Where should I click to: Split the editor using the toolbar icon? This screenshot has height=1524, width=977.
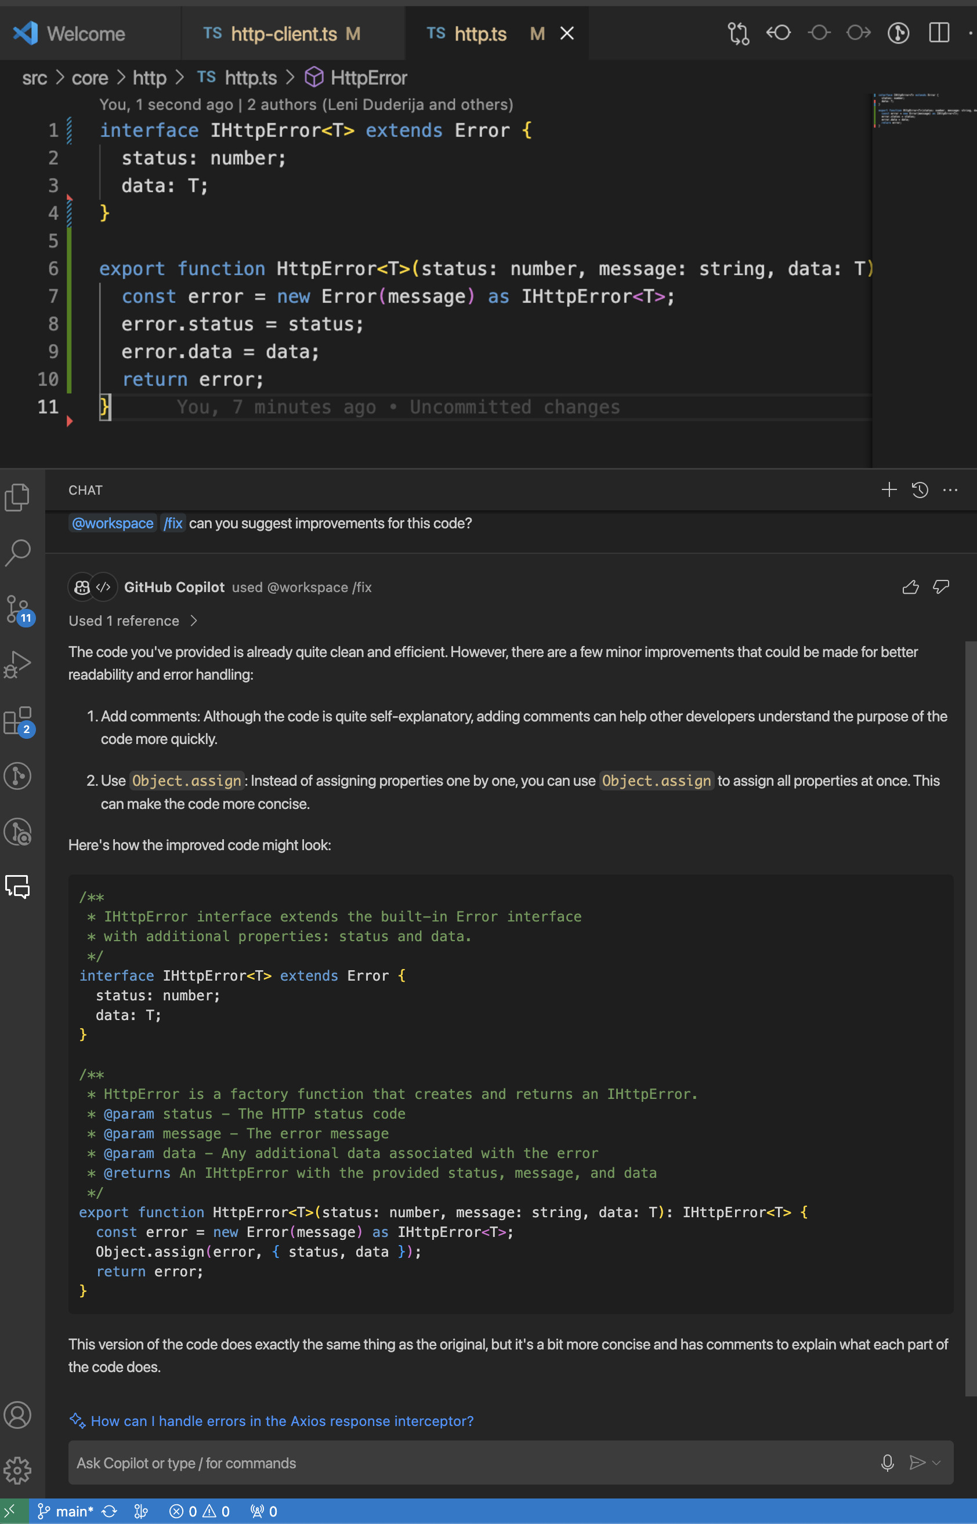click(x=938, y=34)
